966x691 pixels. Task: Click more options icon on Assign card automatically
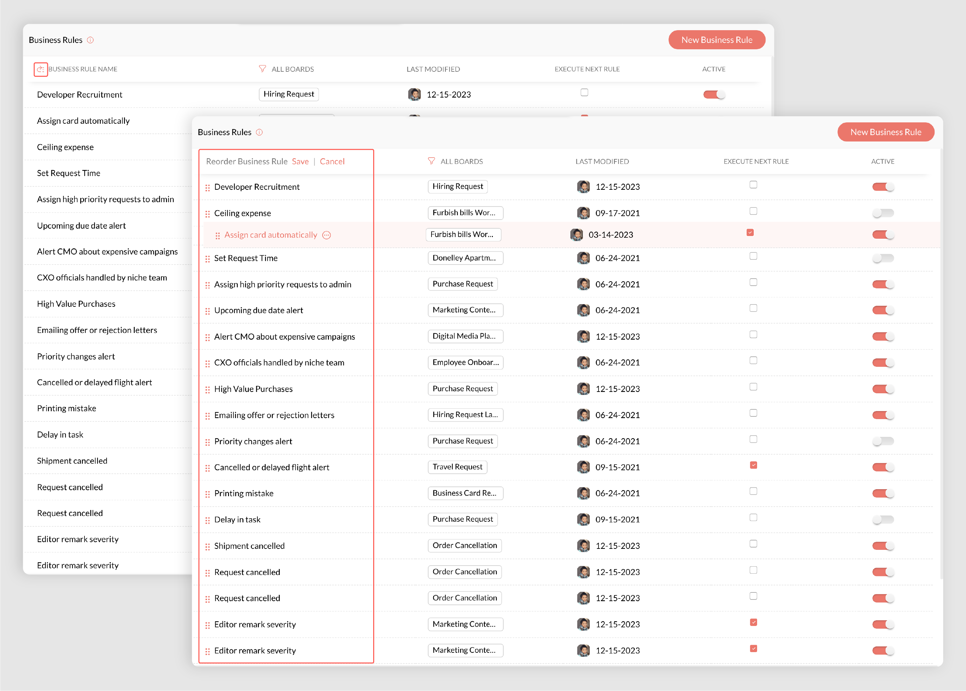326,235
